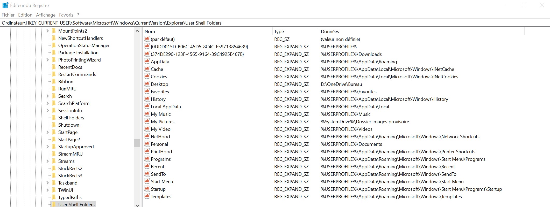
Task: Click the NetHood value icon
Action: coord(147,136)
